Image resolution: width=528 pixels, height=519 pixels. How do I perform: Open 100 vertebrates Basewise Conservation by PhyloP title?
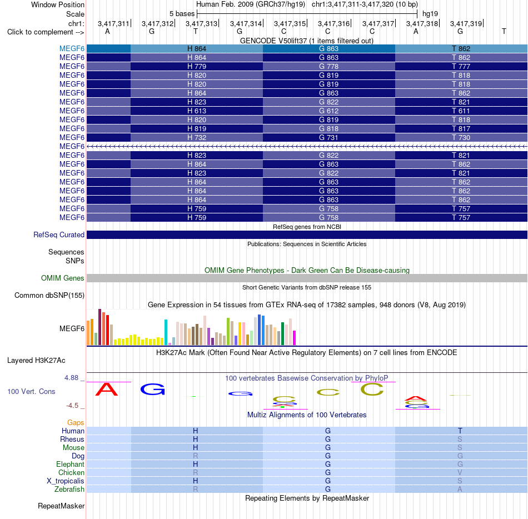(307, 378)
